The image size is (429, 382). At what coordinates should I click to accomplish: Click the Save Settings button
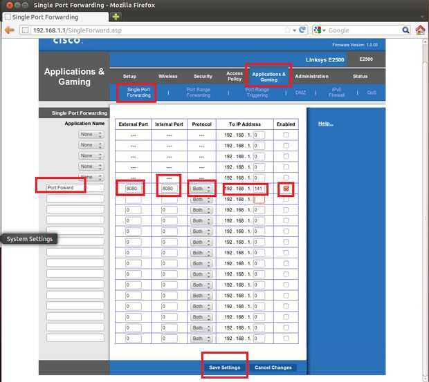(225, 367)
